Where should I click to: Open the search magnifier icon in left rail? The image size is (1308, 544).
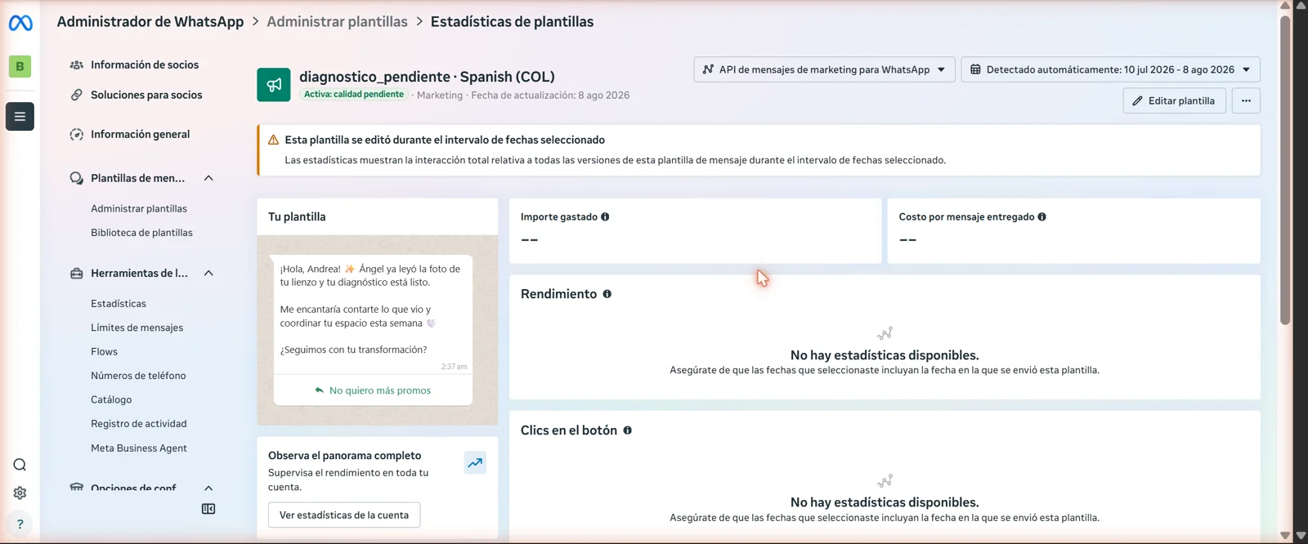pos(20,465)
